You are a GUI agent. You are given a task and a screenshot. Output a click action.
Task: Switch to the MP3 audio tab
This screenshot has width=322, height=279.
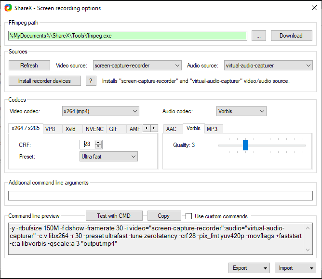click(214, 129)
